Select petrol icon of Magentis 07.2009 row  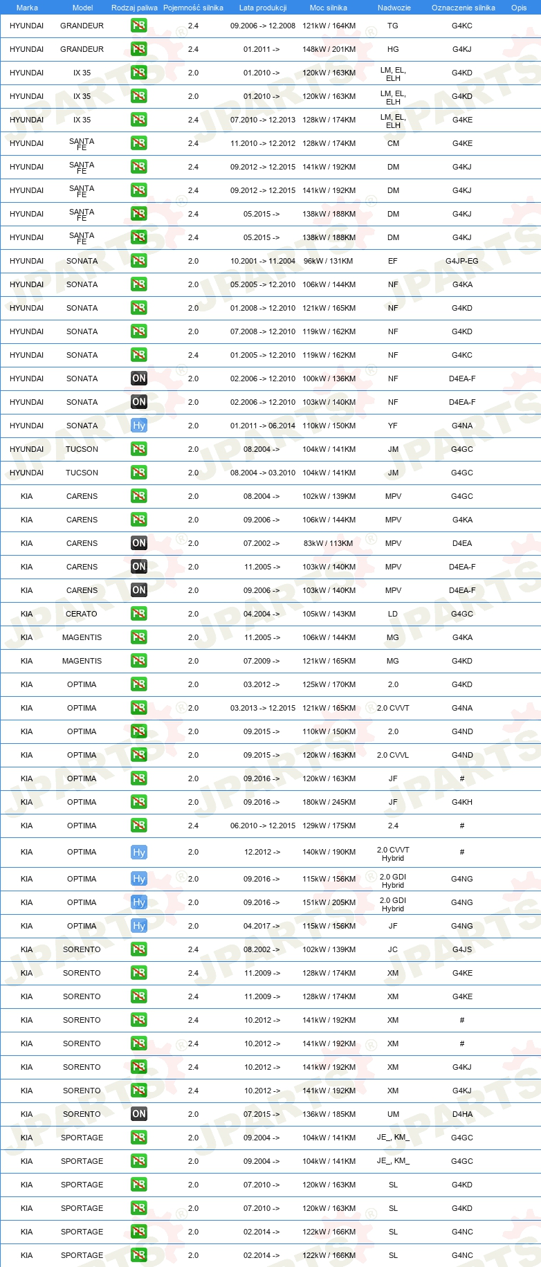point(139,661)
